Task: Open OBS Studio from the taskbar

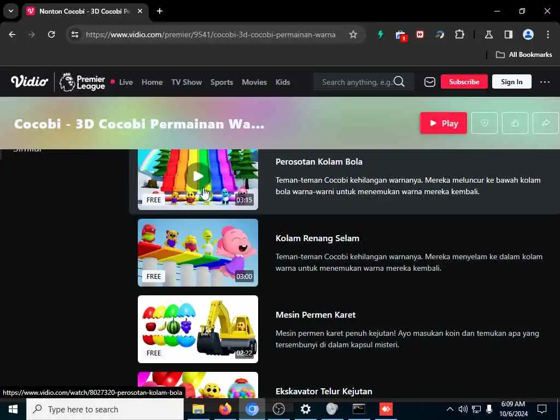Action: pos(278,409)
